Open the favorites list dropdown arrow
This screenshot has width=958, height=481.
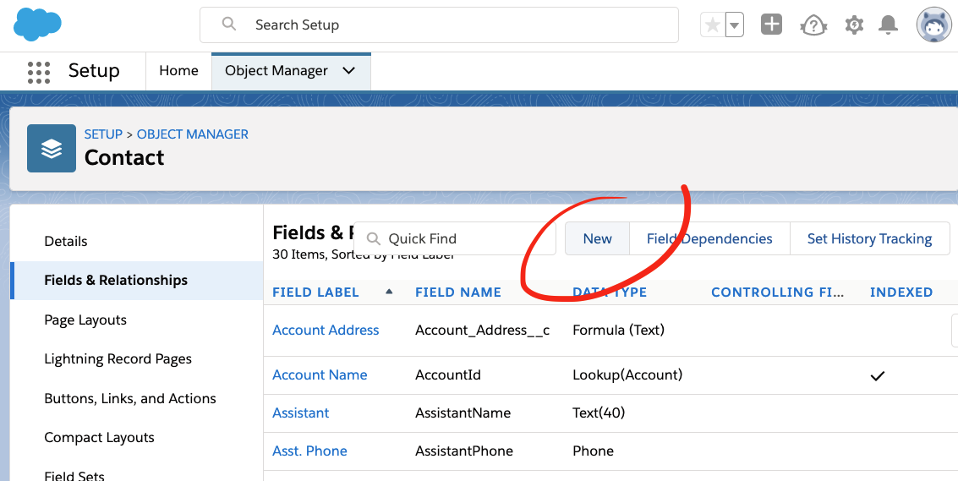(x=735, y=25)
